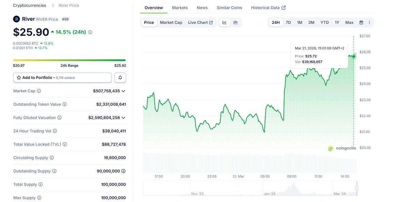The width and height of the screenshot is (409, 202).
Task: Click the current price dot on chart
Action: (x=354, y=56)
